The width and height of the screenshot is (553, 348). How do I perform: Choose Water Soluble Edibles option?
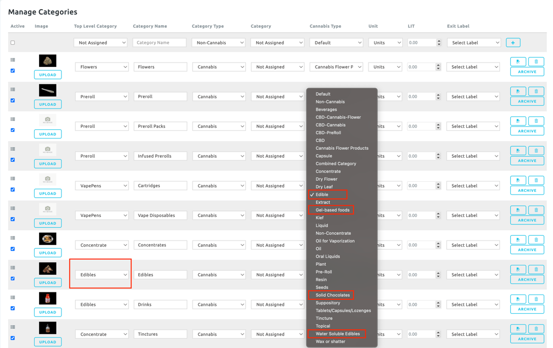pyautogui.click(x=337, y=334)
